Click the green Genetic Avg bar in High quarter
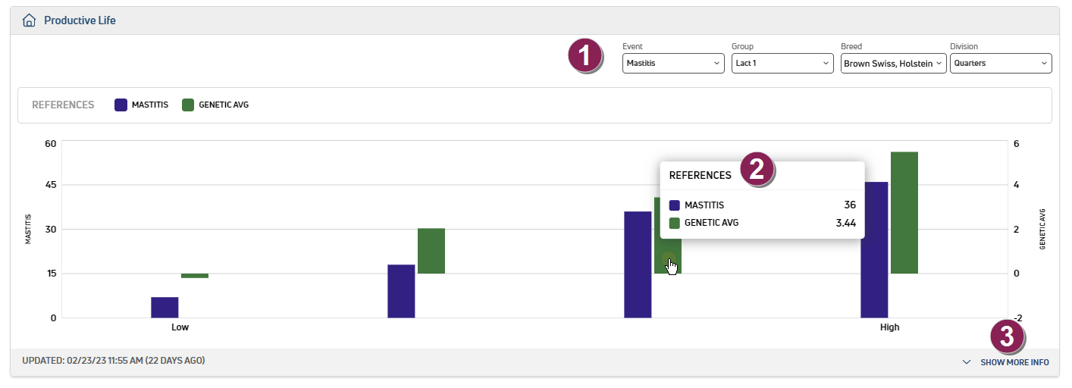The image size is (1072, 388). 904,212
